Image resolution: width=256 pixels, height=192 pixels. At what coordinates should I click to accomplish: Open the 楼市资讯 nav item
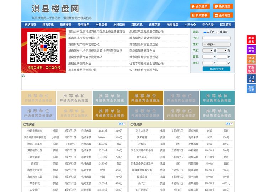(48, 25)
